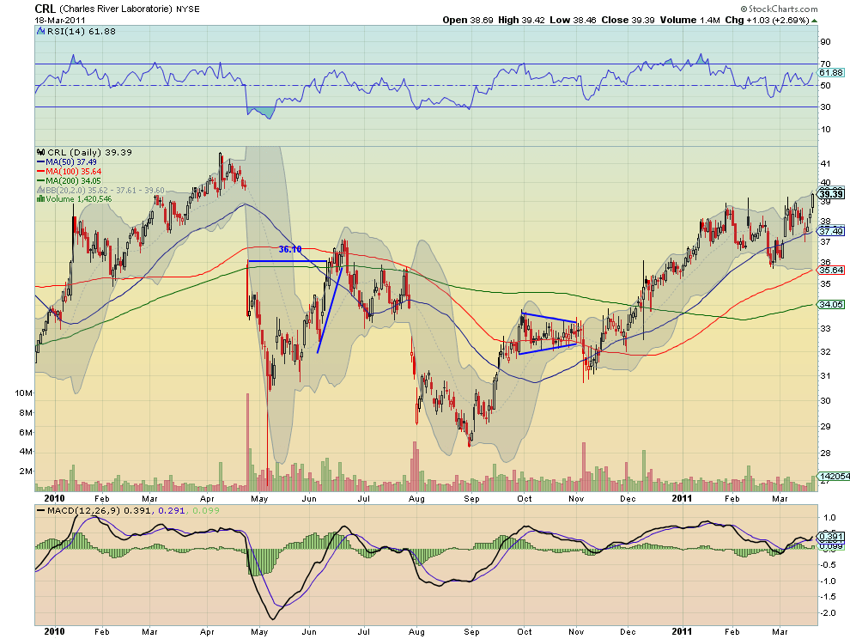This screenshot has width=850, height=639.
Task: Click the volume tag 142054 on right axis
Action: 834,477
